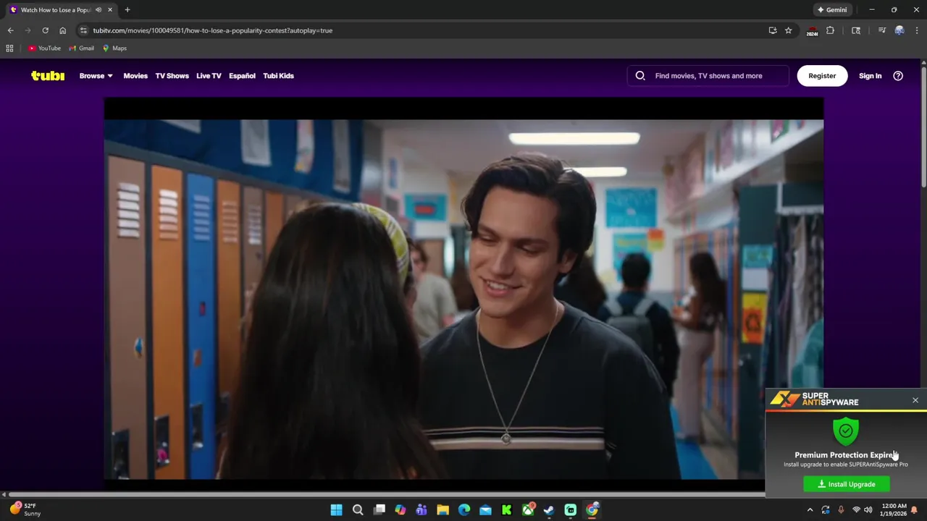
Task: Open Task View on the taskbar
Action: [379, 510]
